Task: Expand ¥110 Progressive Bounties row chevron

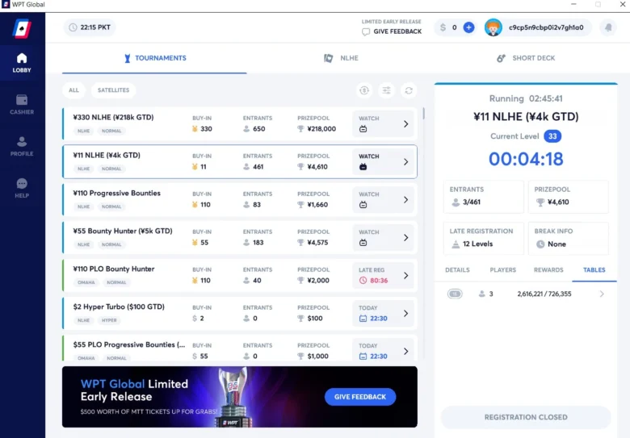Action: 405,200
